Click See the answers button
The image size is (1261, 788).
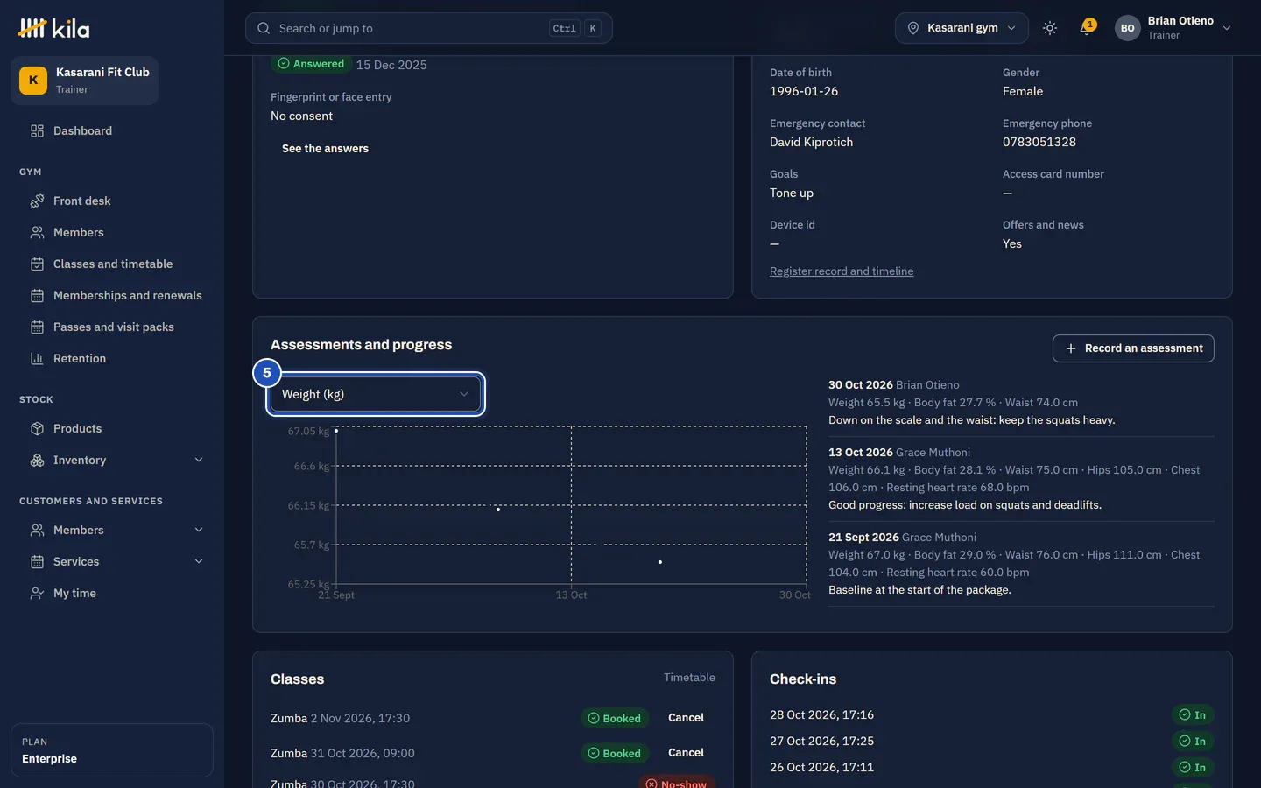(325, 149)
